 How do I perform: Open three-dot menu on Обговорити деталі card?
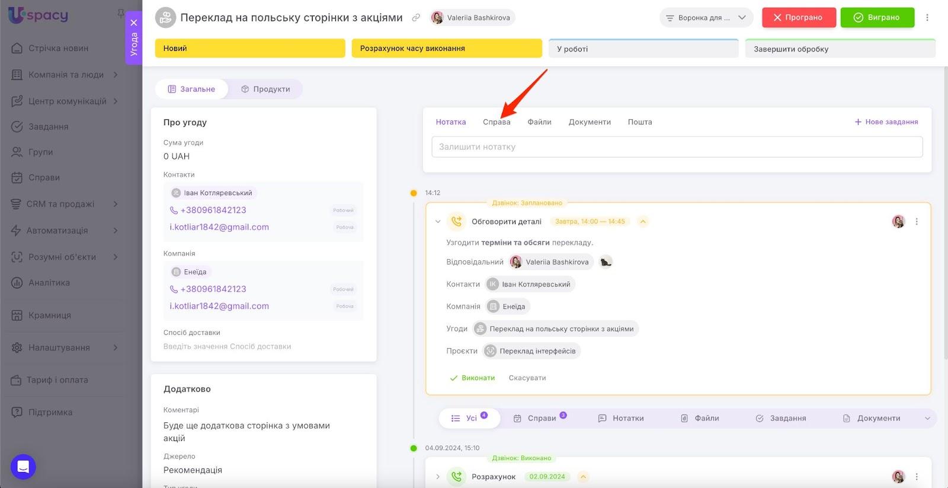click(917, 222)
